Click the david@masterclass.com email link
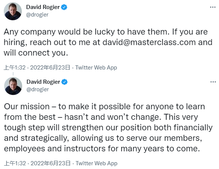 [x=149, y=42]
